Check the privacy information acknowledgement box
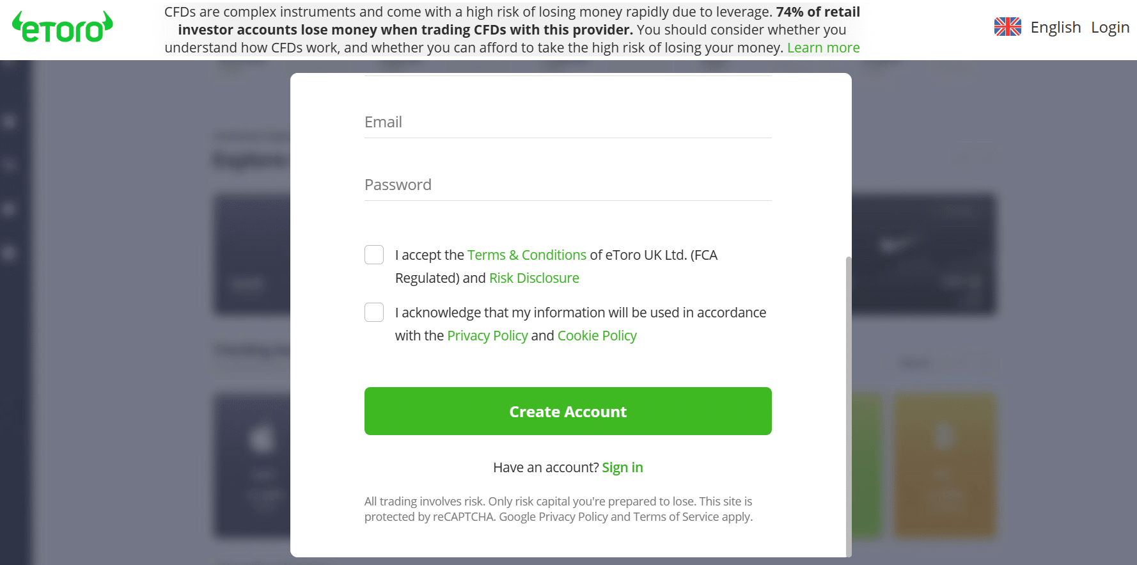The image size is (1137, 565). tap(374, 312)
